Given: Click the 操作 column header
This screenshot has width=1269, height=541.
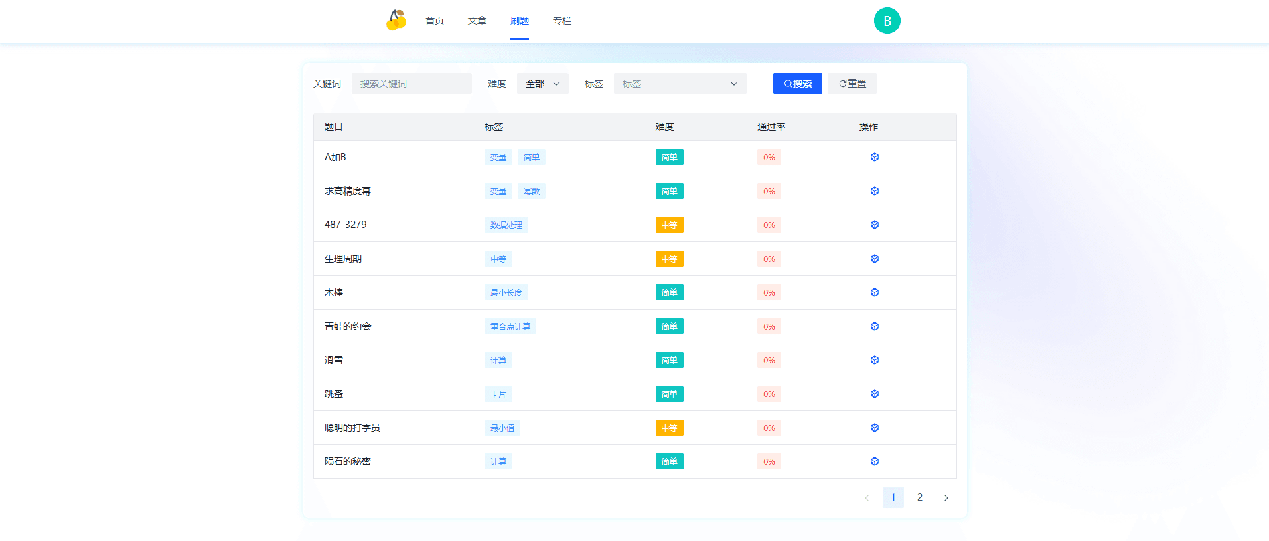Looking at the screenshot, I should [x=869, y=127].
